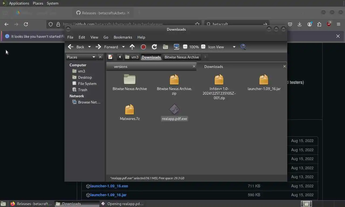Open Firefox extensions puzzle icon
Image resolution: width=345 pixels, height=207 pixels.
pyautogui.click(x=319, y=24)
